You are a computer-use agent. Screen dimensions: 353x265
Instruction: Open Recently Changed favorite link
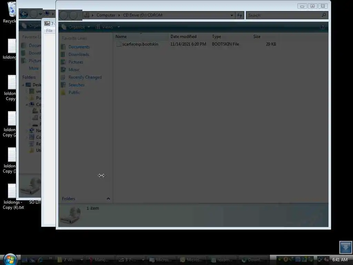pos(85,77)
